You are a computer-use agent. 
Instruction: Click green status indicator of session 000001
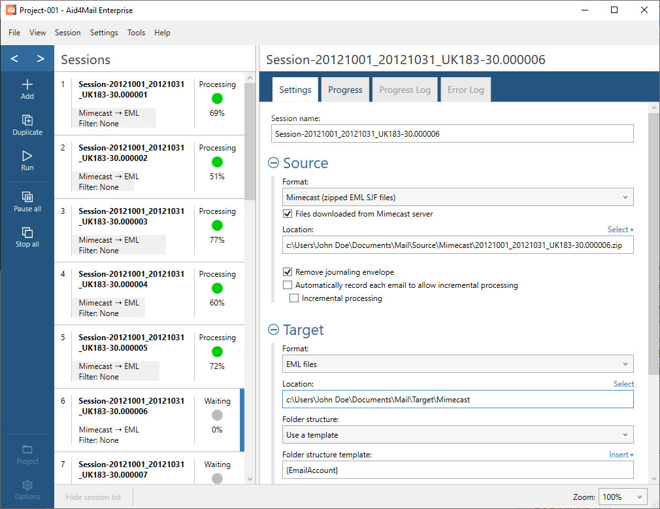click(x=217, y=99)
